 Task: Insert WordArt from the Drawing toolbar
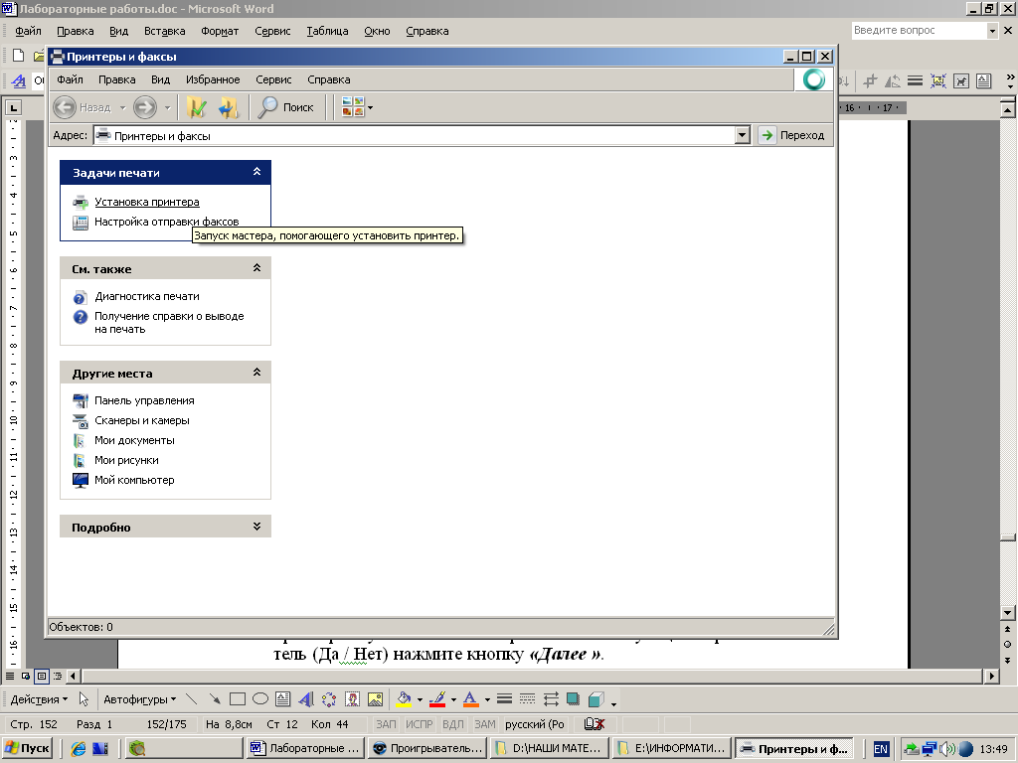coord(306,699)
